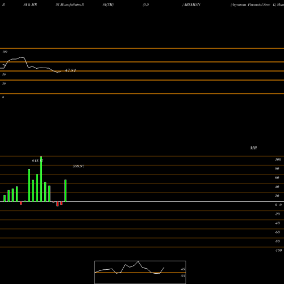The image size is (284, 284).
Task: Click the tallest green MRSI bar
Action: coord(41,179)
